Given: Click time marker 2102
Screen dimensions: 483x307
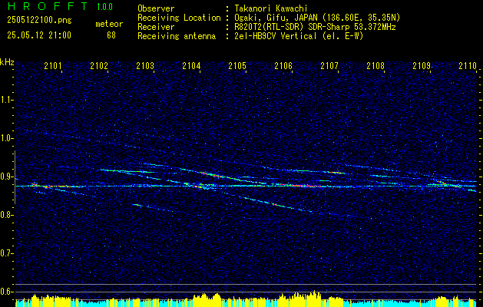Looking at the screenshot, I should coord(99,66).
